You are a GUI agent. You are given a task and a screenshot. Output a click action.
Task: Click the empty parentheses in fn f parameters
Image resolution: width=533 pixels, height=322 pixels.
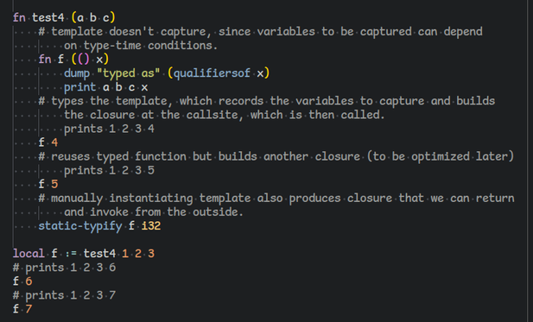84,60
